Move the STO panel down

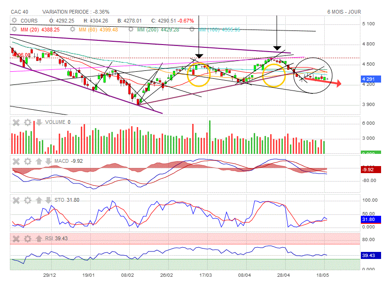[x=48, y=200]
